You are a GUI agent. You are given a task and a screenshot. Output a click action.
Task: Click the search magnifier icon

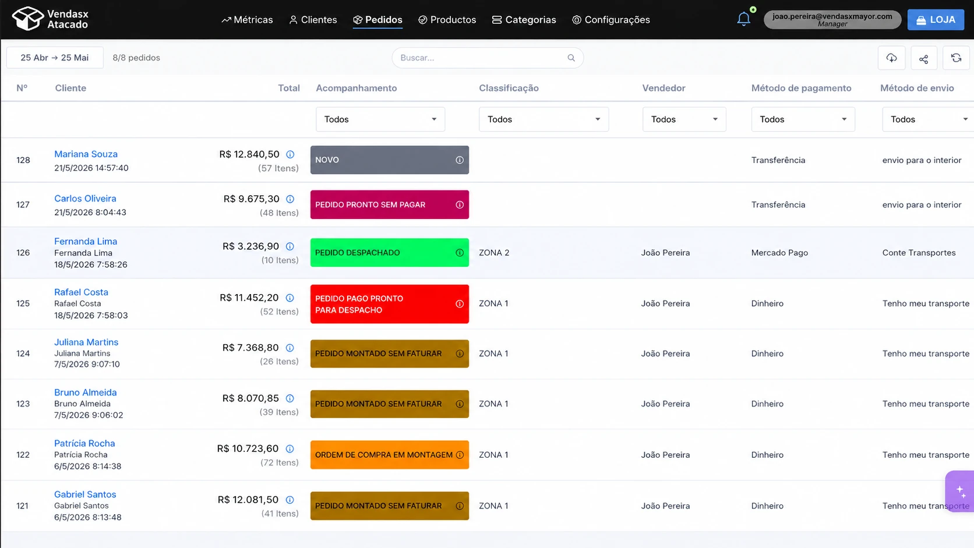coord(571,58)
